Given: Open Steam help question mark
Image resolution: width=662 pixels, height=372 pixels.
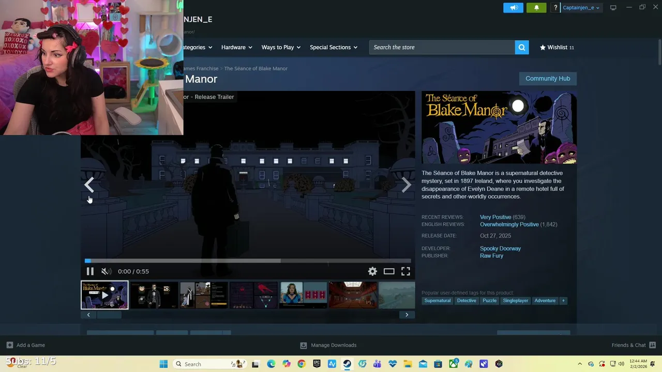Looking at the screenshot, I should pyautogui.click(x=555, y=8).
